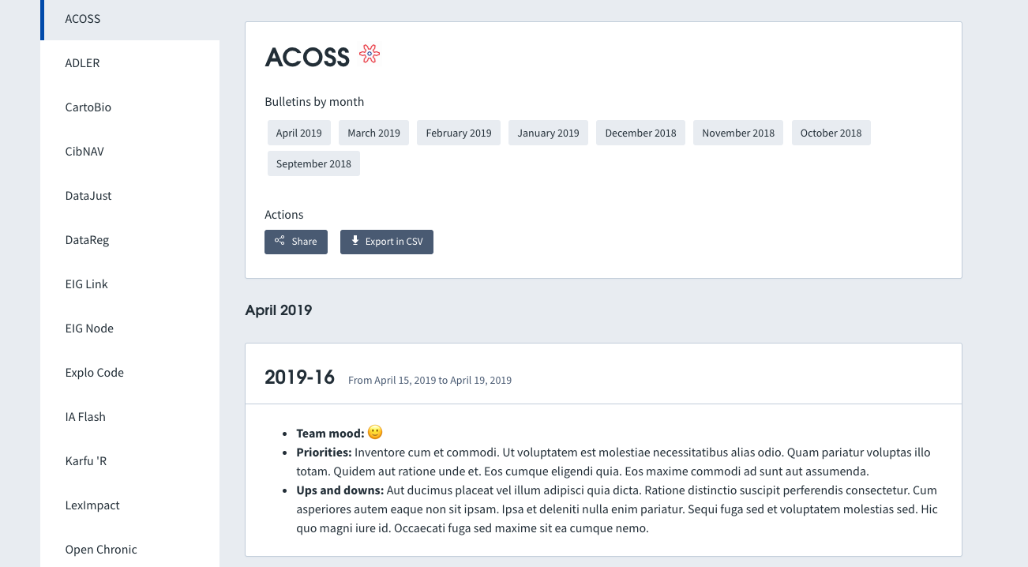Open the ADLER project in sidebar

pos(82,63)
